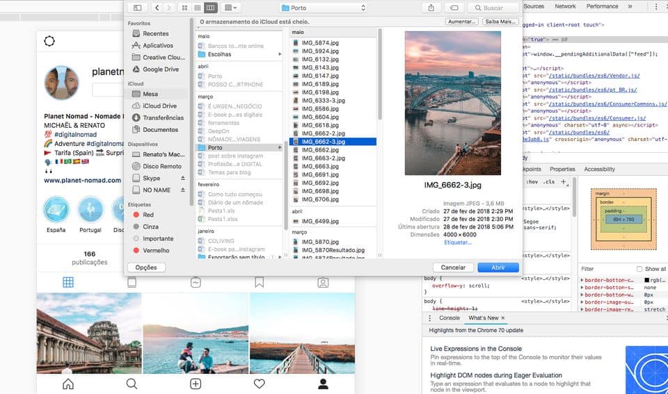The image size is (668, 394).
Task: Select the Vermelho tag in sidebar
Action: coord(156,251)
